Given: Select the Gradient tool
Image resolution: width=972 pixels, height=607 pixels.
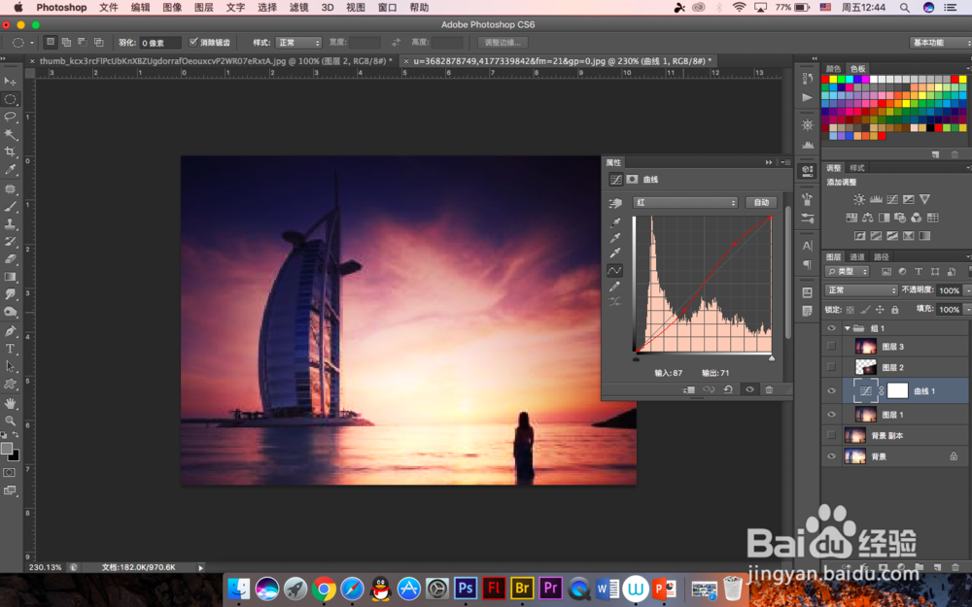Looking at the screenshot, I should (10, 277).
